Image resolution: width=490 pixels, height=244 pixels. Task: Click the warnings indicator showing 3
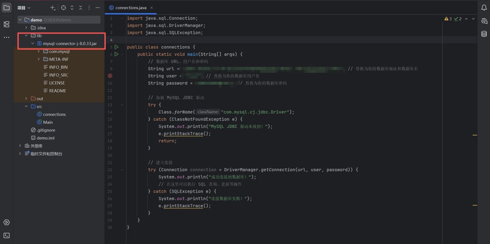448,19
